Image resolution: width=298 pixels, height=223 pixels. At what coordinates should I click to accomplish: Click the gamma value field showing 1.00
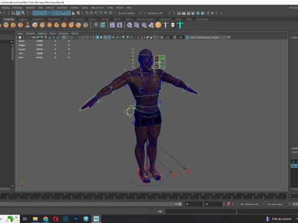click(x=180, y=37)
